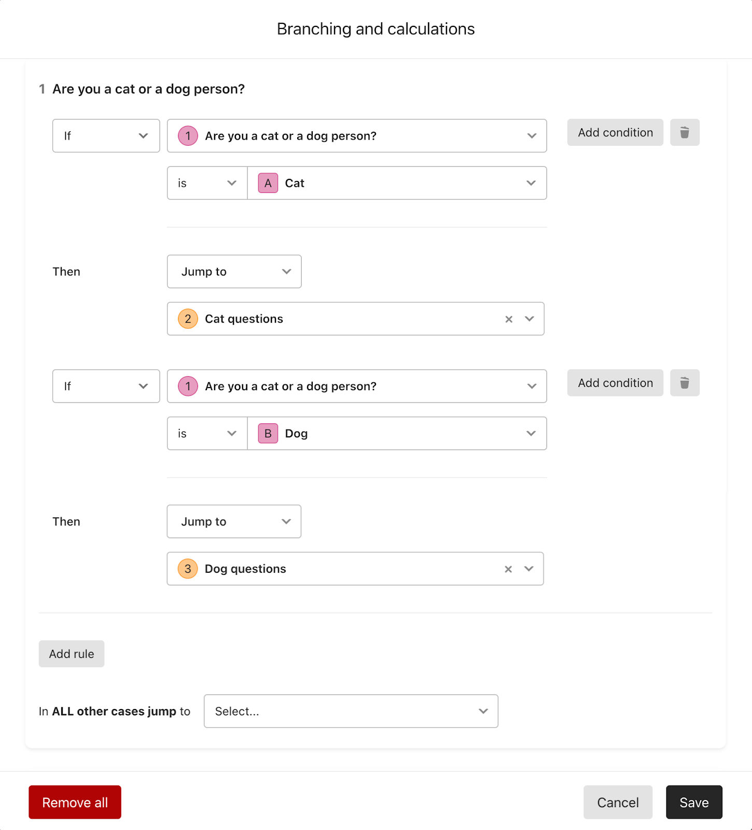Image resolution: width=752 pixels, height=830 pixels.
Task: Expand the first If operator dropdown
Action: click(x=106, y=136)
